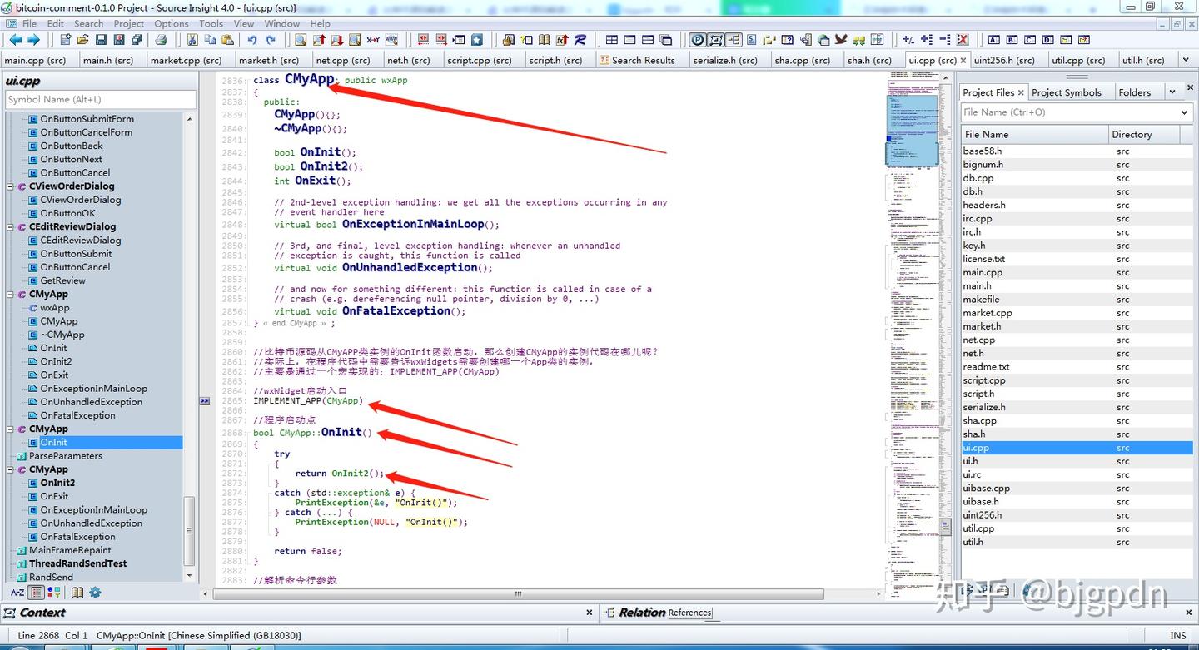Close the Context panel
The width and height of the screenshot is (1199, 650).
(589, 613)
